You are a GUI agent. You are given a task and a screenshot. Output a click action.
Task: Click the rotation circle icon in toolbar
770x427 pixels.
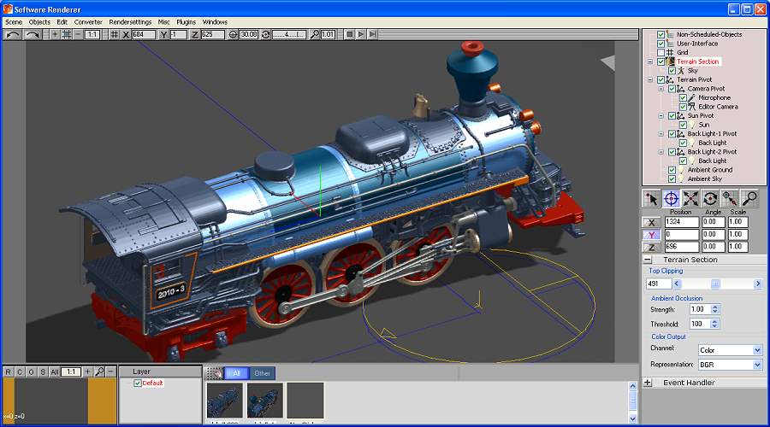coord(266,34)
